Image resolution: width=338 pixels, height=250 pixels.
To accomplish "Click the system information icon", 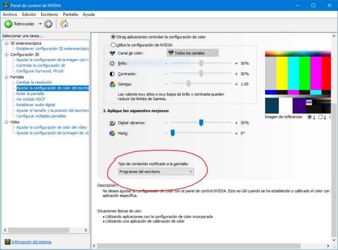I will pyautogui.click(x=8, y=242).
